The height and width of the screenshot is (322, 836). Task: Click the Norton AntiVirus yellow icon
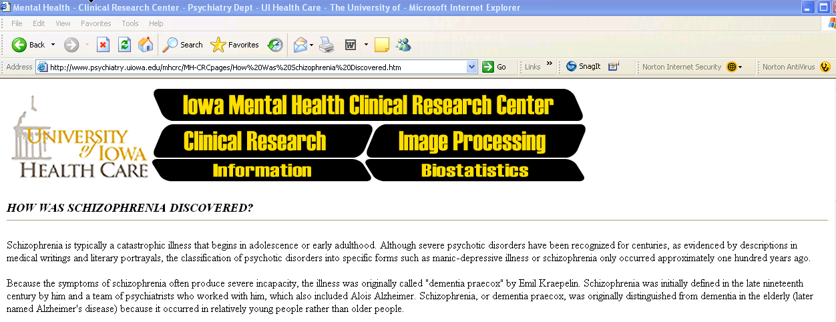[x=825, y=67]
